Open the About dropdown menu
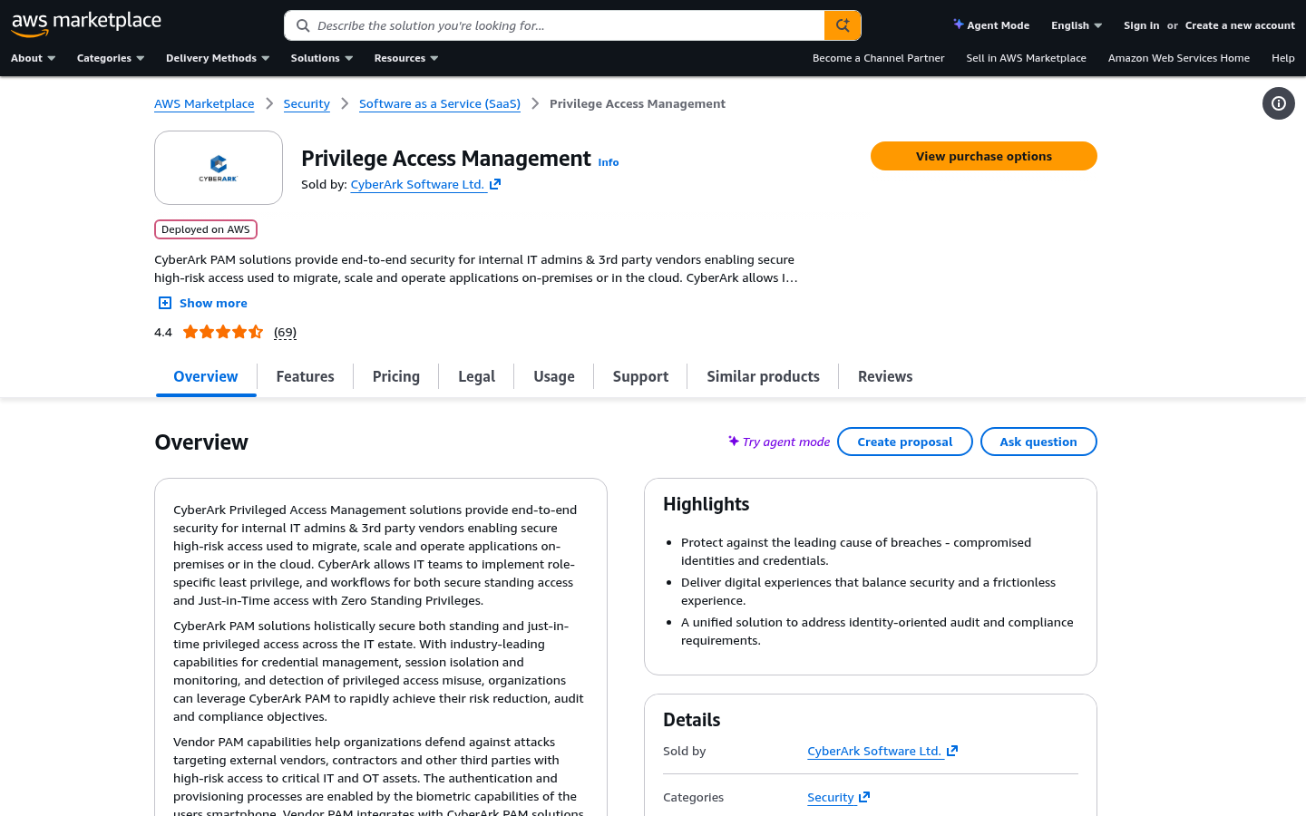1306x816 pixels. coord(34,58)
